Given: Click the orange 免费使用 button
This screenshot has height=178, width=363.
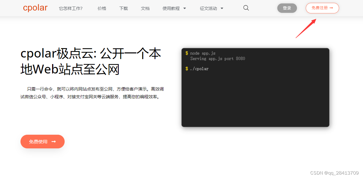Looking at the screenshot, I should tap(42, 142).
